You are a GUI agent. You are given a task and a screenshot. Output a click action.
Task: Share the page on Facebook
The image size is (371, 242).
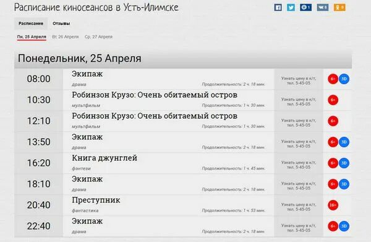278,7
